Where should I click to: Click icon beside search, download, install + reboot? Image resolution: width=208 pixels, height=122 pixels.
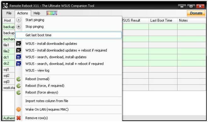point(19,64)
